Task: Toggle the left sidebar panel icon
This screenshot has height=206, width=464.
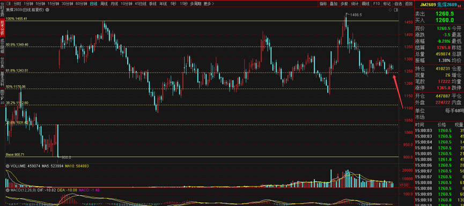Action: point(8,4)
